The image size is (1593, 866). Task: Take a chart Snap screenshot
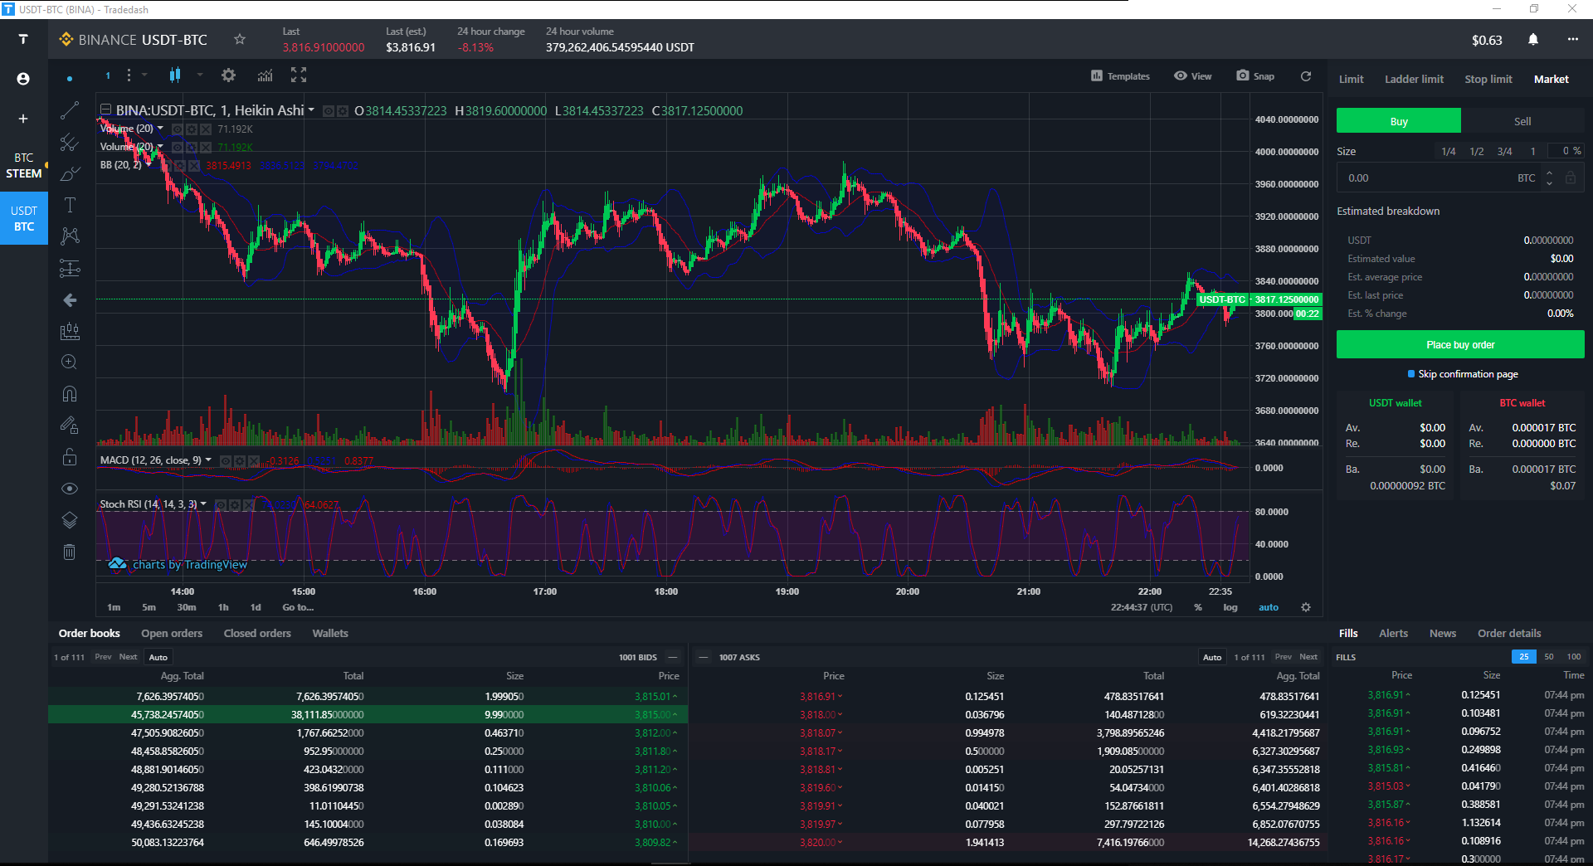(1255, 76)
